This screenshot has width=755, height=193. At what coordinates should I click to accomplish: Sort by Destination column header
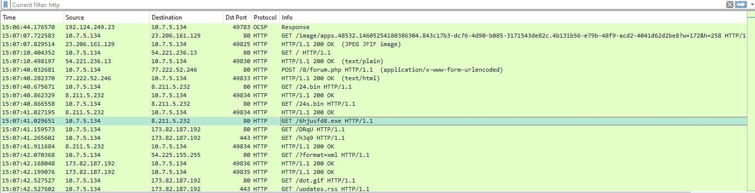(x=186, y=18)
